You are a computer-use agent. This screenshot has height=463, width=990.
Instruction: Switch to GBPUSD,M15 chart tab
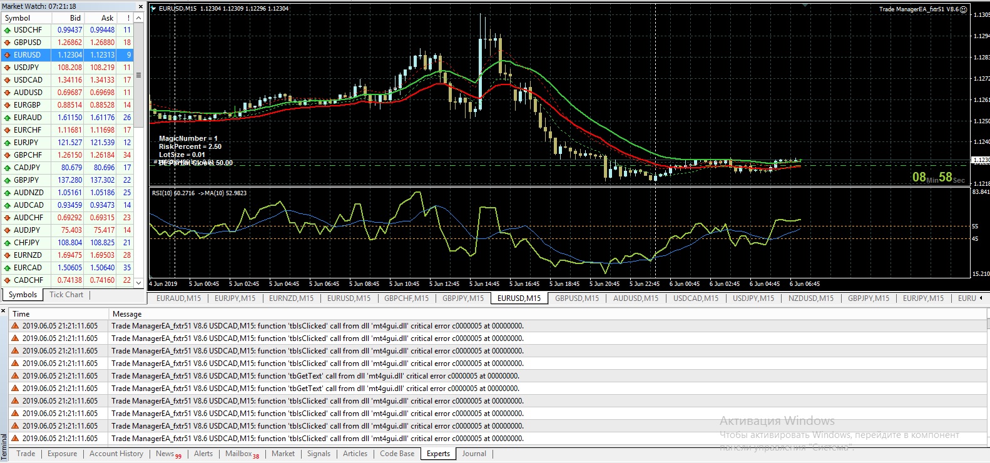point(577,298)
